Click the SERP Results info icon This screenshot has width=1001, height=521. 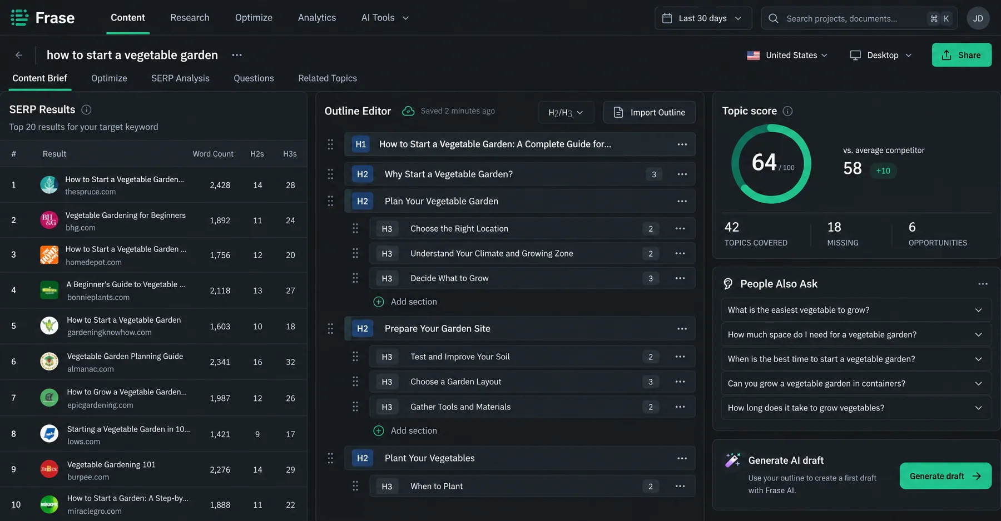tap(86, 109)
